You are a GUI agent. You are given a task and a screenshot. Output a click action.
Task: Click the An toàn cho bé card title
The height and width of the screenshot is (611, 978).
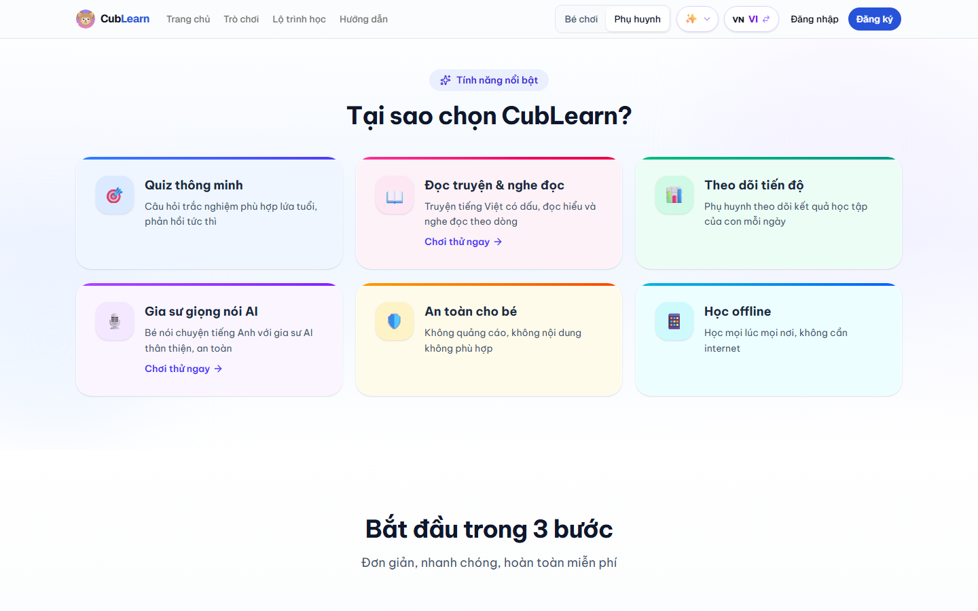pyautogui.click(x=471, y=312)
